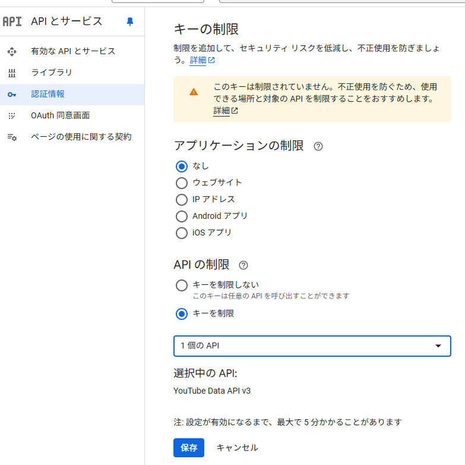
Task: Select the Android アプリ radio option
Action: 182,216
